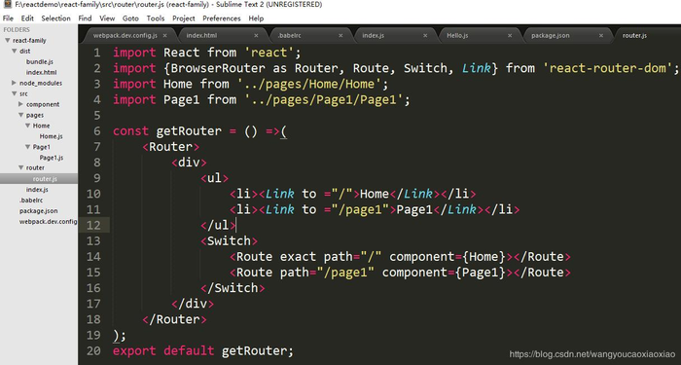
Task: Open the Project menu
Action: [183, 18]
